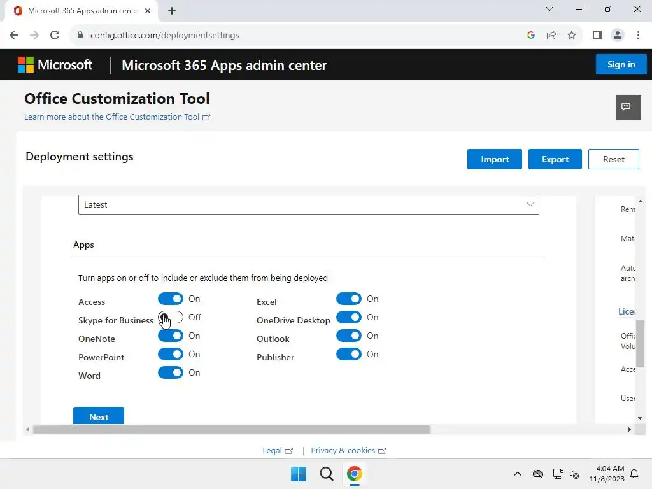Screen dimensions: 652x489
Task: Open the browser side panel icon
Action: (x=597, y=36)
